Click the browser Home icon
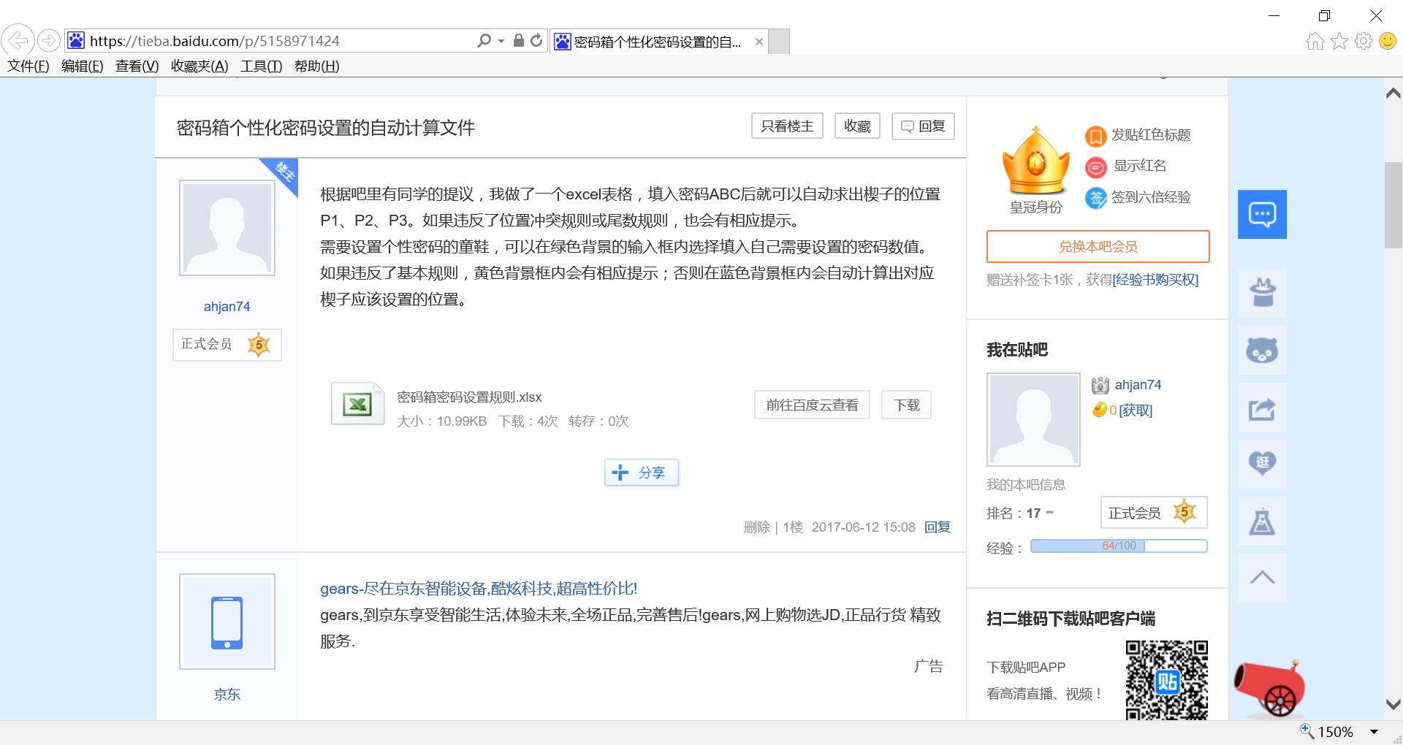This screenshot has width=1403, height=745. tap(1315, 41)
